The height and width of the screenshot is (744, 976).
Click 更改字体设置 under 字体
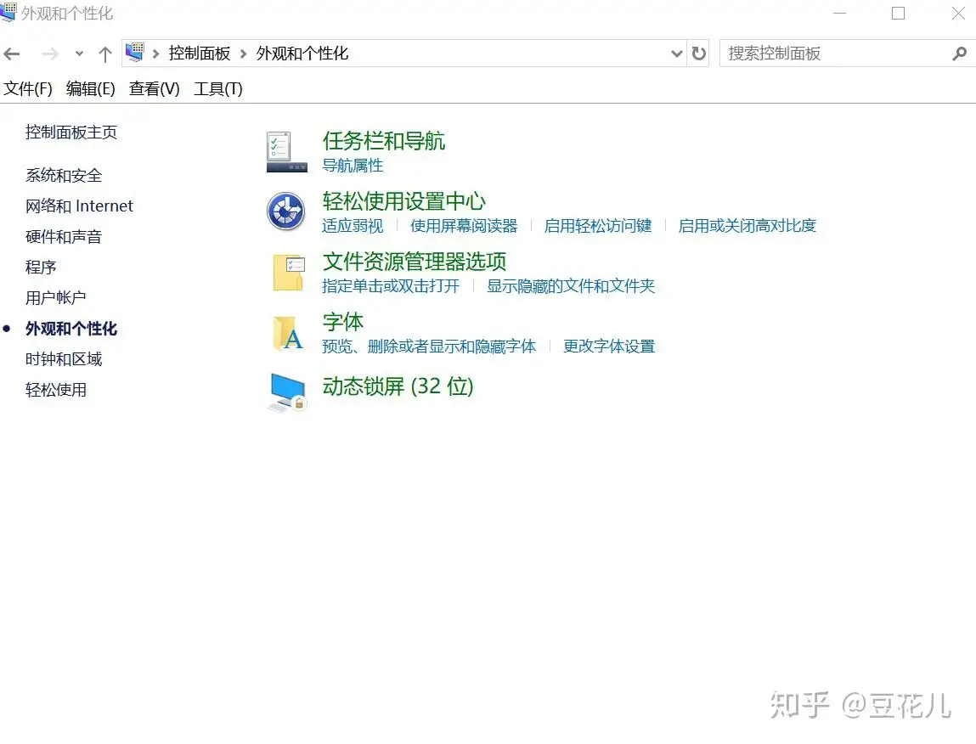[608, 347]
